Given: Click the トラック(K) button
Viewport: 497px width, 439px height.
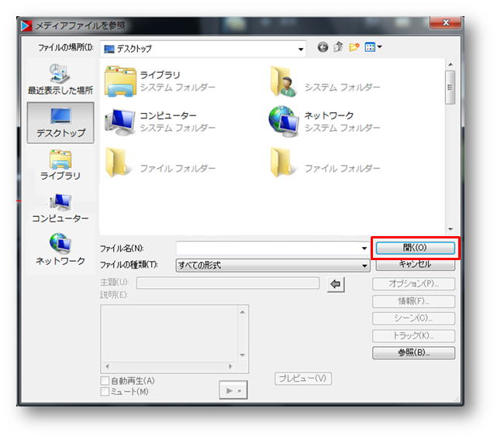Looking at the screenshot, I should coord(413,335).
